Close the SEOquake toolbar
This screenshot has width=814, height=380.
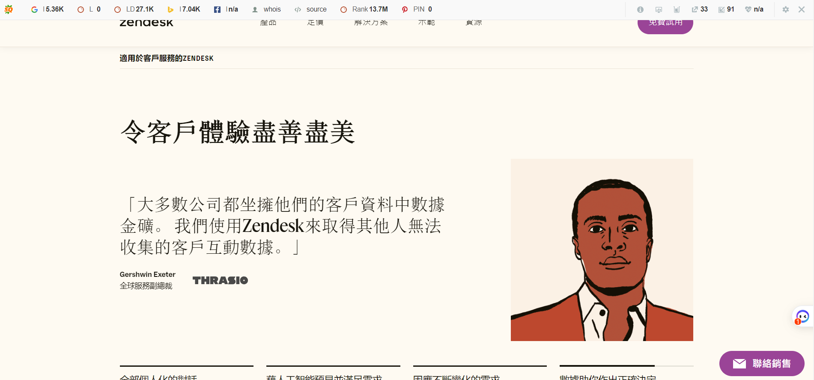click(x=802, y=9)
